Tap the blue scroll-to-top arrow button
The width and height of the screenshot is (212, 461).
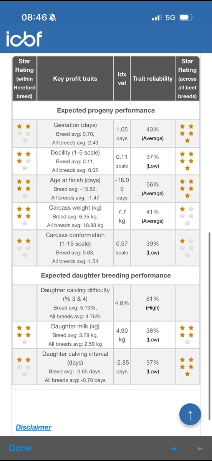pos(190,415)
